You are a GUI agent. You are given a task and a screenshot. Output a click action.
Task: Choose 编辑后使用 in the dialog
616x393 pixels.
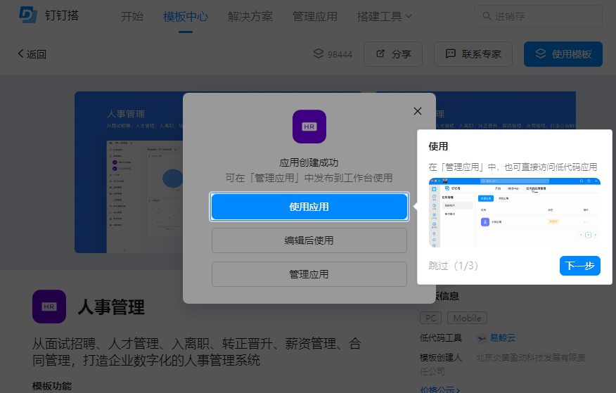[x=309, y=240]
